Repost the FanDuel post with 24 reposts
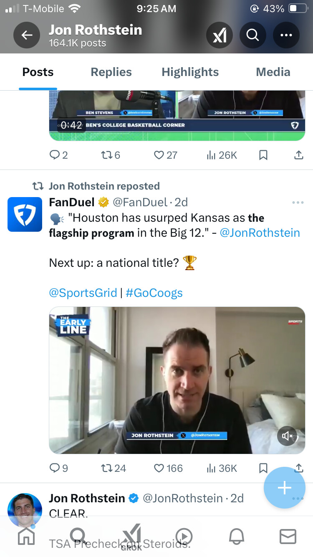 [x=107, y=468]
